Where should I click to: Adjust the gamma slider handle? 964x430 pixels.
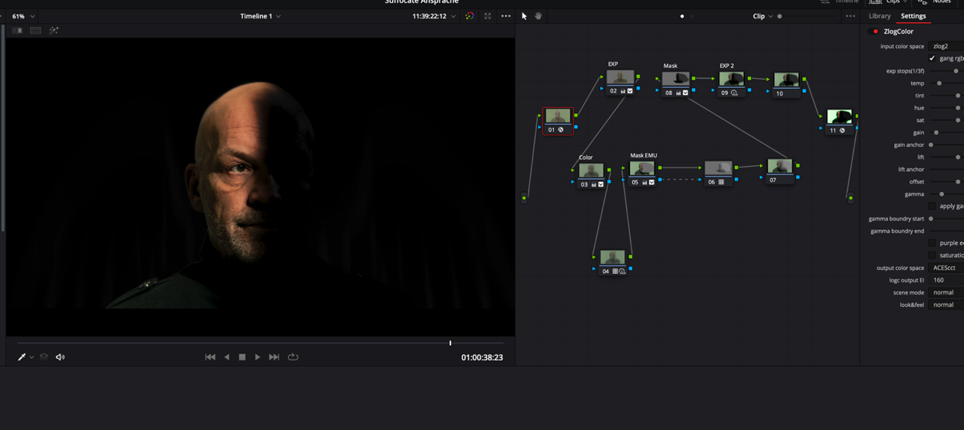pyautogui.click(x=942, y=194)
